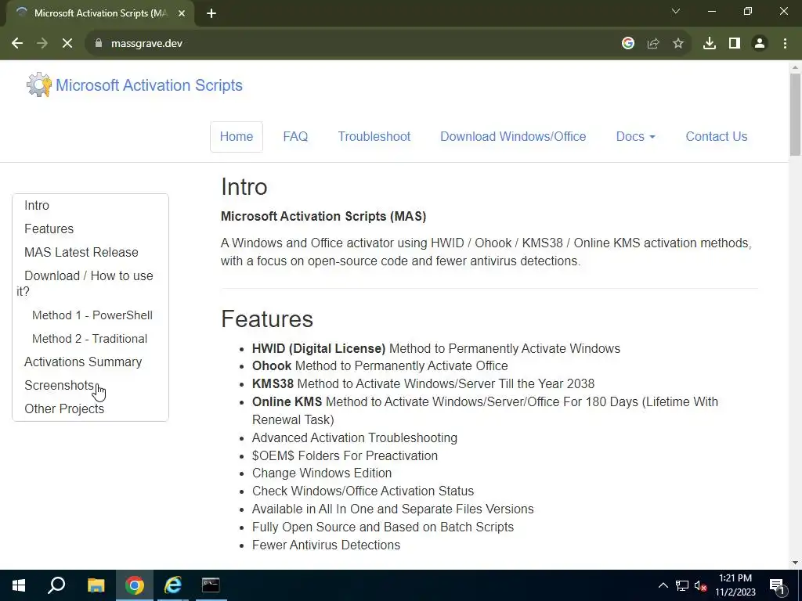Click the browser forward arrow
The image size is (802, 601).
(x=42, y=44)
